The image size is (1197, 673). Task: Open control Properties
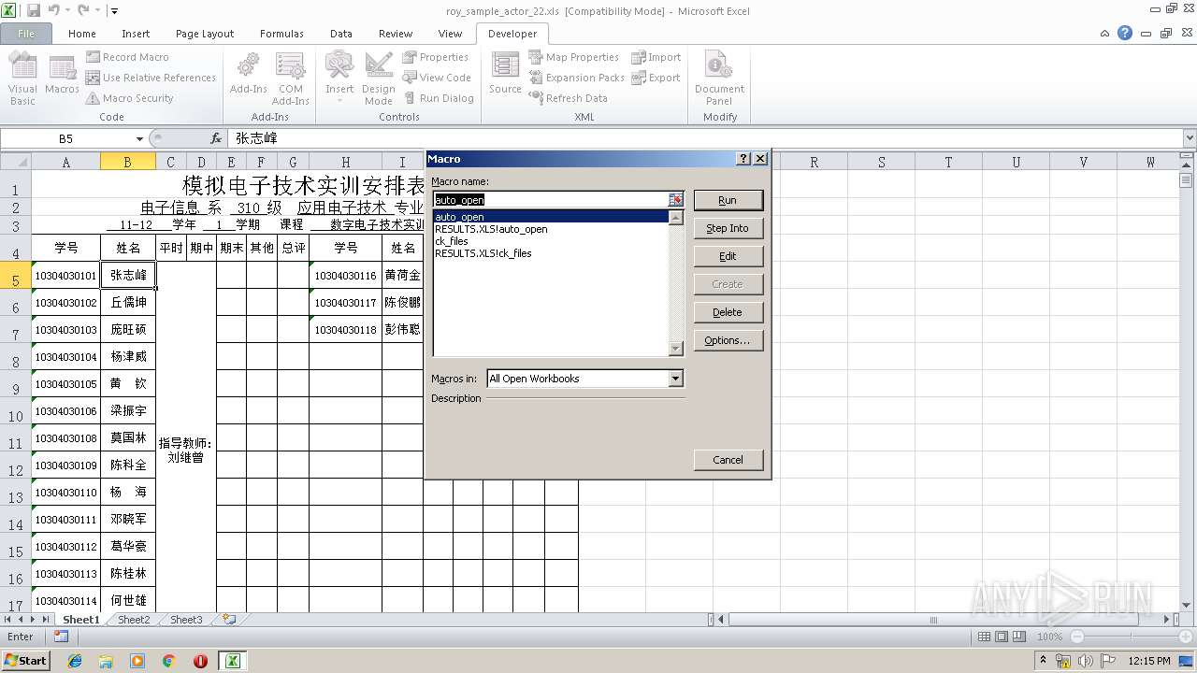tap(435, 57)
